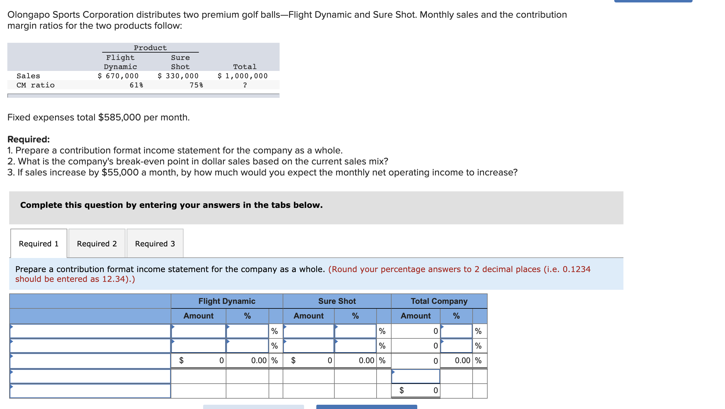Click the Sure Shot percentage cell, second row
Viewport: 725px width, 409px height.
(x=355, y=346)
